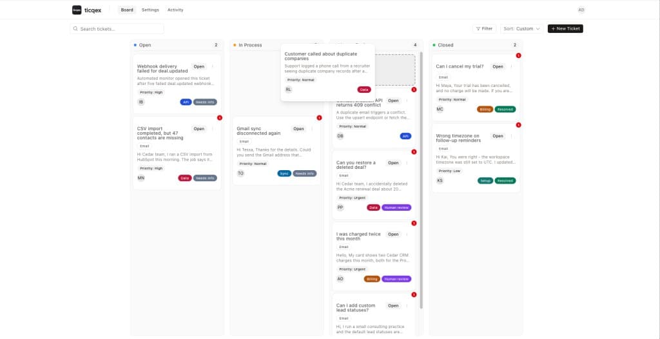This screenshot has height=339, width=660.
Task: Click the DB assignee avatar
Action: (x=340, y=136)
